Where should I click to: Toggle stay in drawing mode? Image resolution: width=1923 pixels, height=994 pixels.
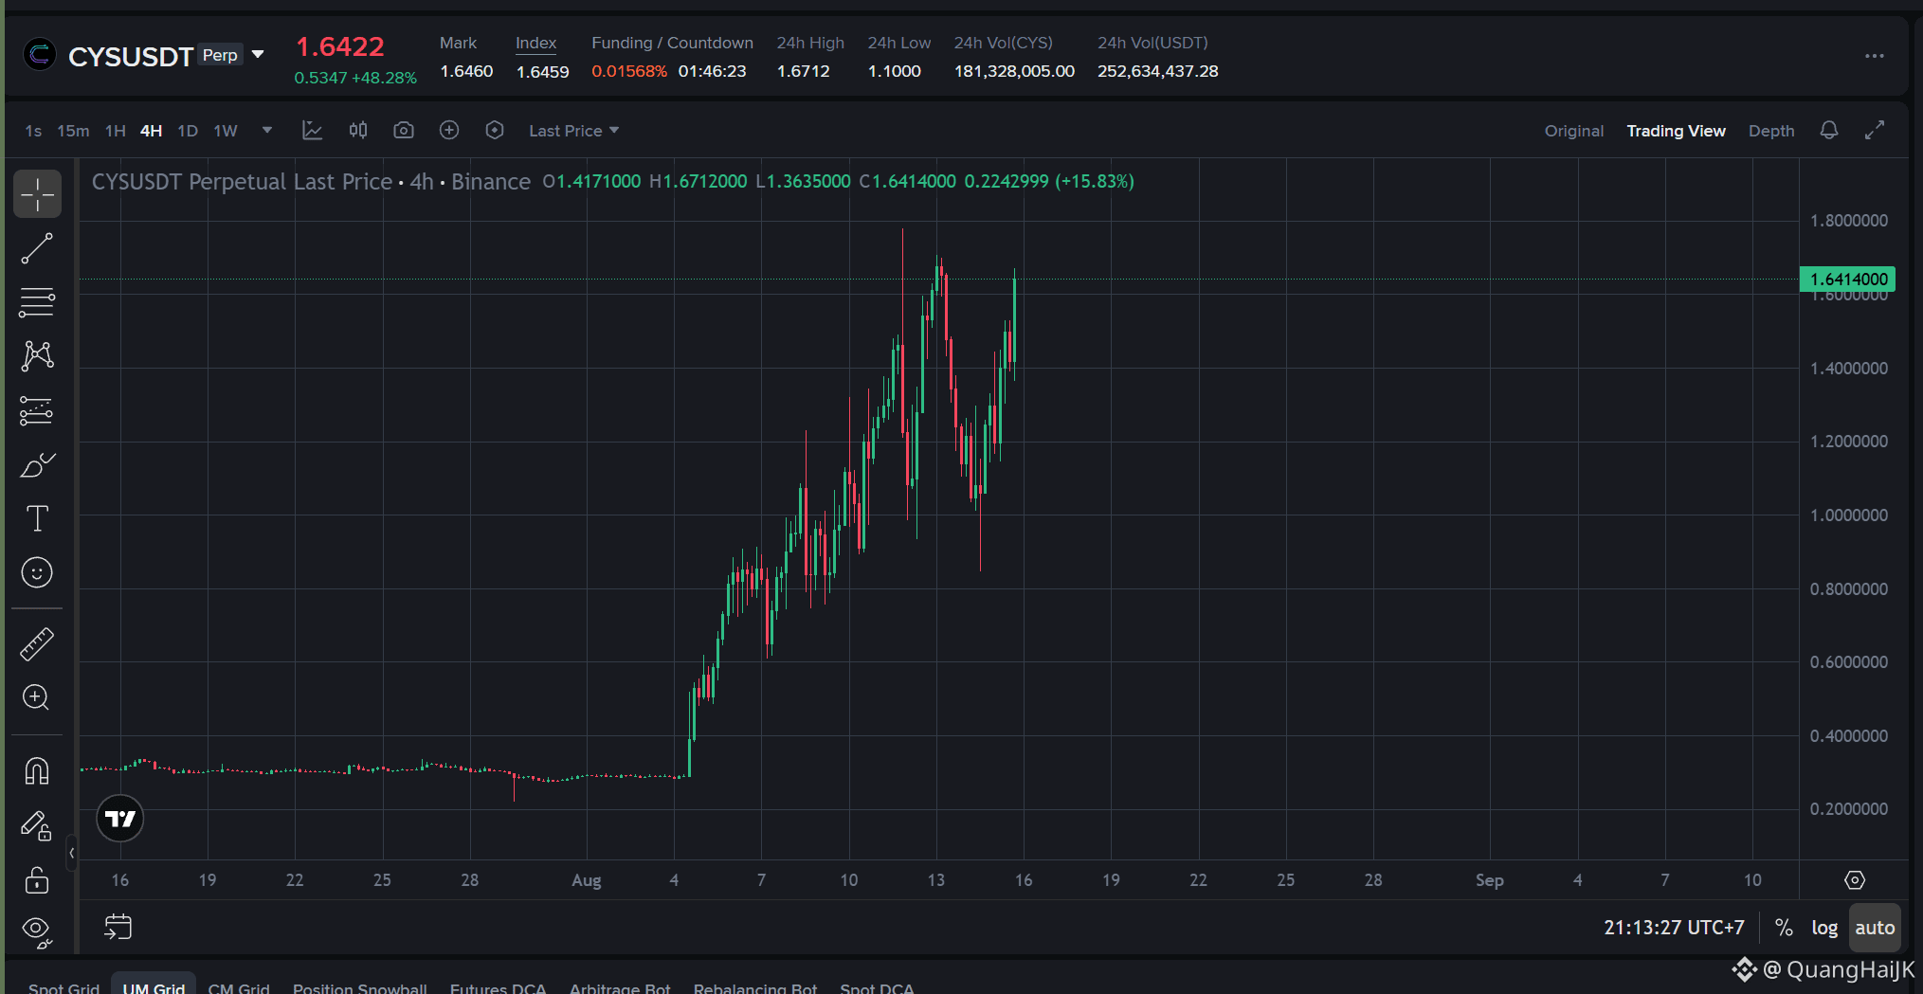coord(37,825)
